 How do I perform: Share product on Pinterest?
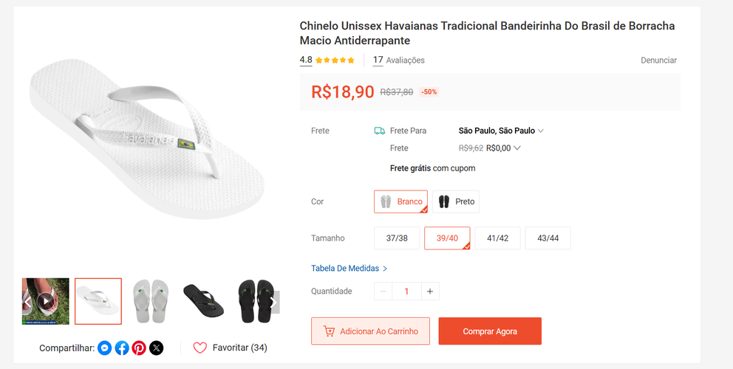pyautogui.click(x=139, y=348)
